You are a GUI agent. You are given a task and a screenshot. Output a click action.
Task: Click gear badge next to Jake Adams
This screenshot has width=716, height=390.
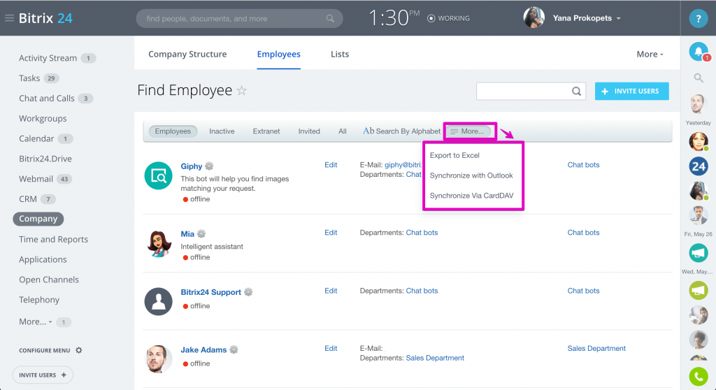pos(234,350)
